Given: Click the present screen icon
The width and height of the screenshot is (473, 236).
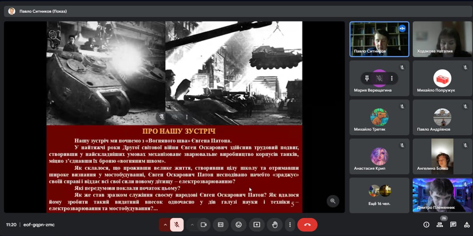Looking at the screenshot, I should pyautogui.click(x=256, y=225).
